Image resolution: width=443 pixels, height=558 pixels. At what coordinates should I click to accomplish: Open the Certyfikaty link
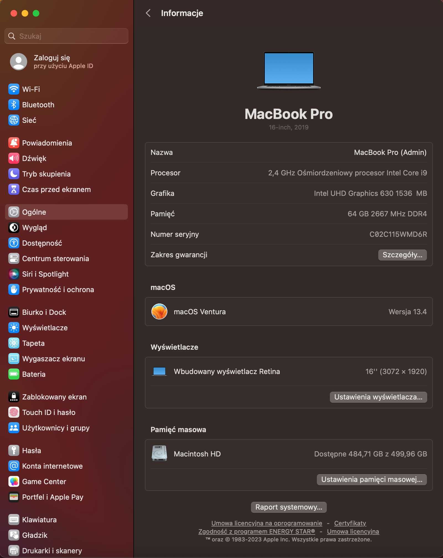(350, 523)
